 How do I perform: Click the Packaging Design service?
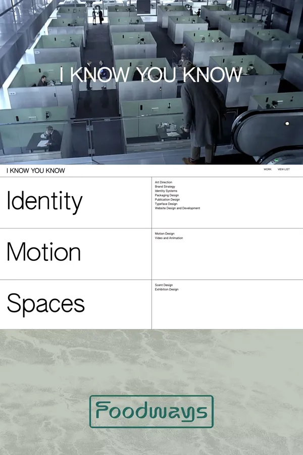167,195
